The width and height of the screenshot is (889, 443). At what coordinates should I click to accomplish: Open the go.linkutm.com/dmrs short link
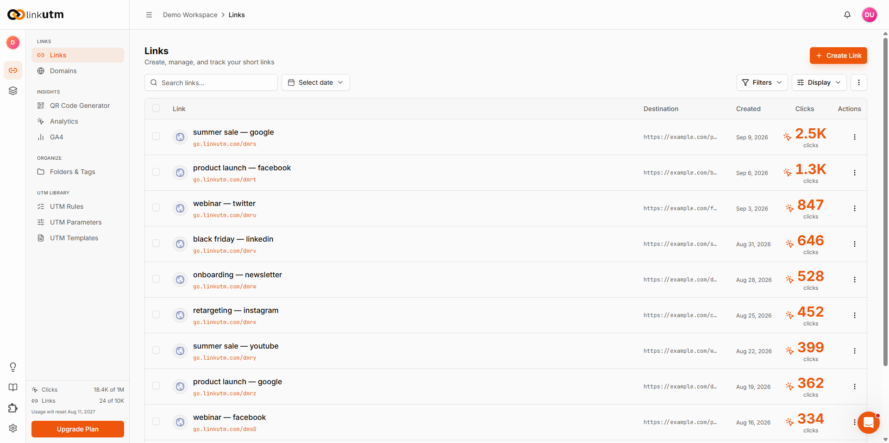(225, 144)
